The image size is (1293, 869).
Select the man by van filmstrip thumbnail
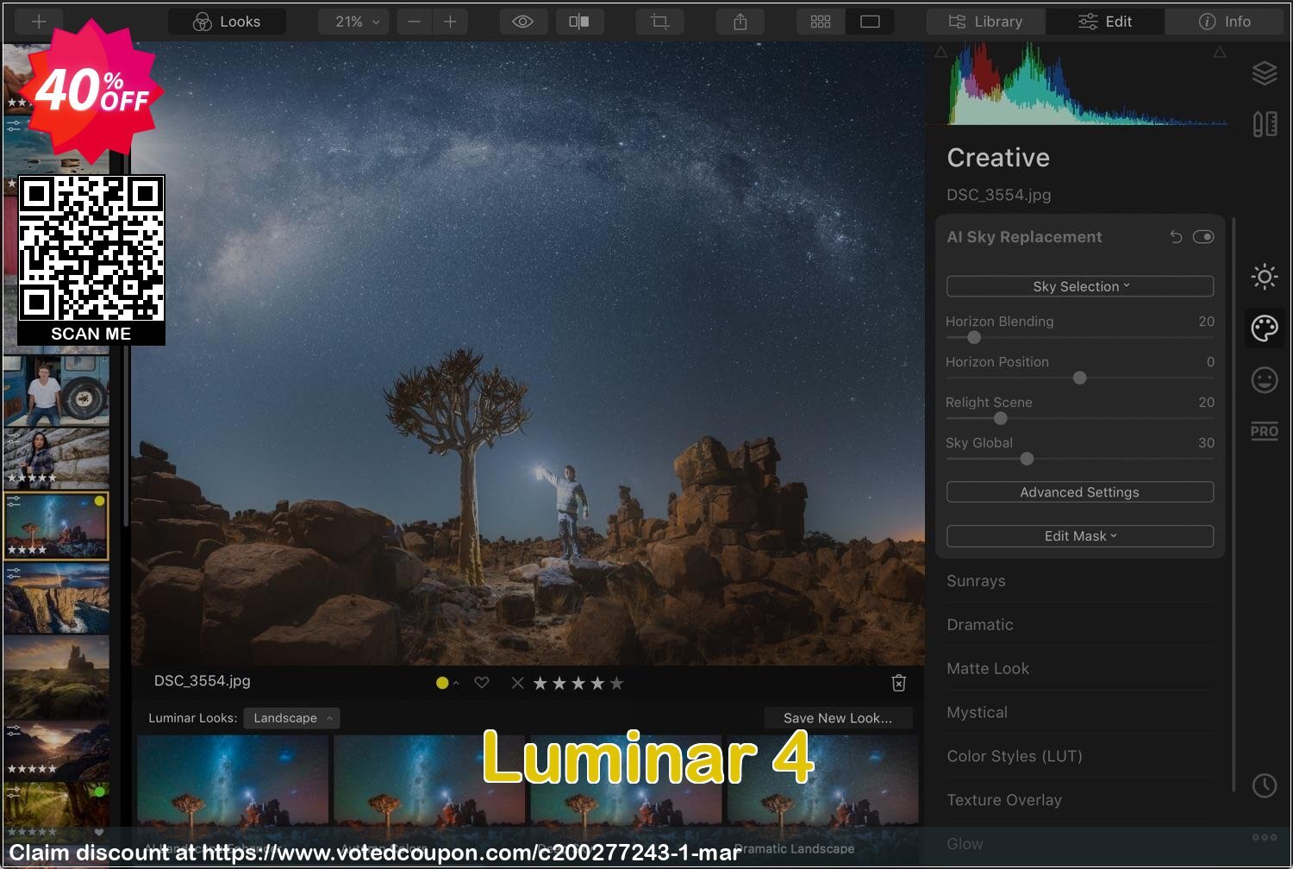[56, 391]
